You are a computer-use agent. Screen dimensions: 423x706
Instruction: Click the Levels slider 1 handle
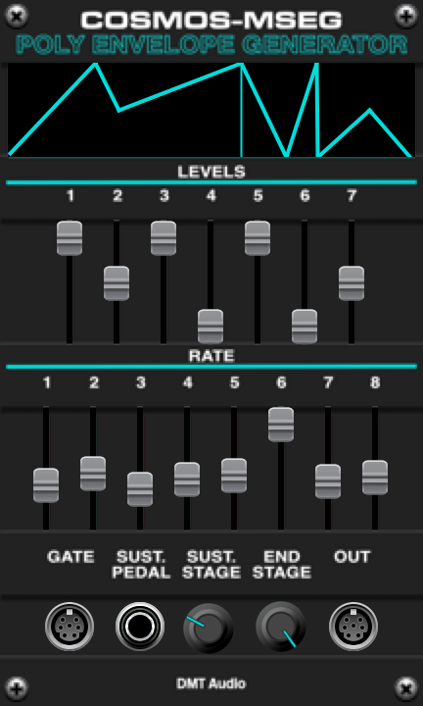pos(70,238)
